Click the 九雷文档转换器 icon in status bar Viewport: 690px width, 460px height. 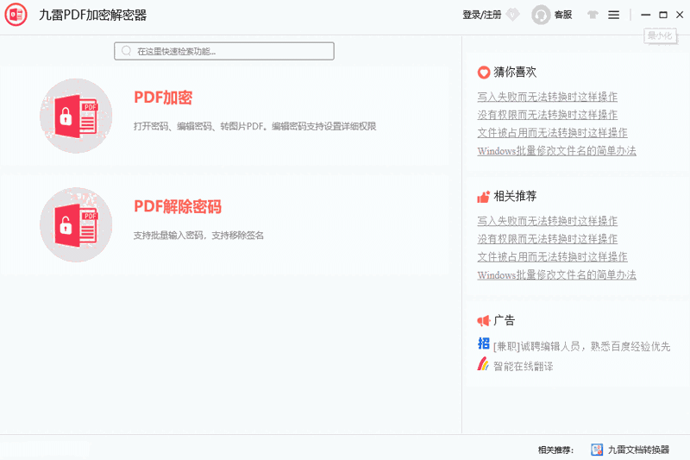(597, 450)
